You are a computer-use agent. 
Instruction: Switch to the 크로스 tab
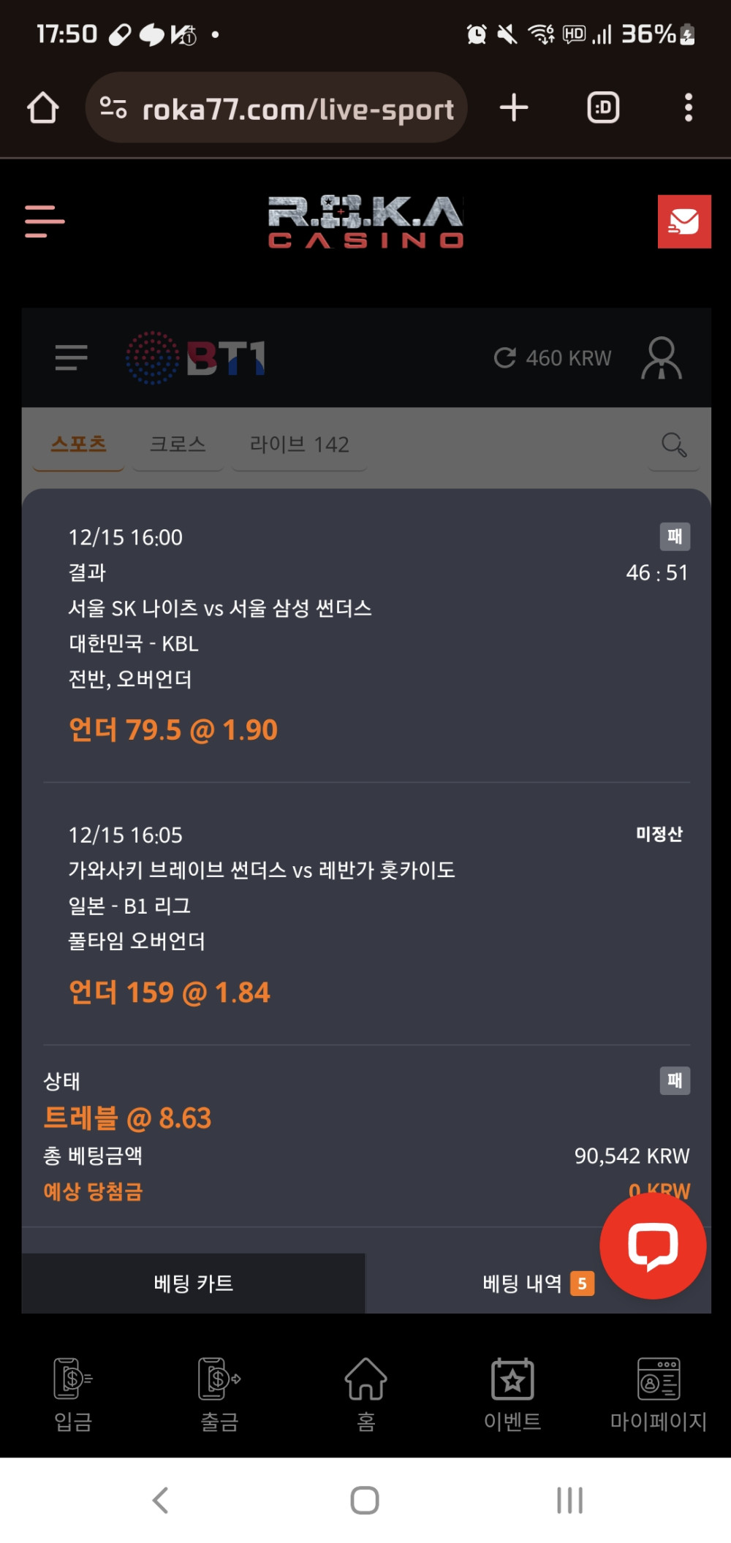tap(178, 444)
